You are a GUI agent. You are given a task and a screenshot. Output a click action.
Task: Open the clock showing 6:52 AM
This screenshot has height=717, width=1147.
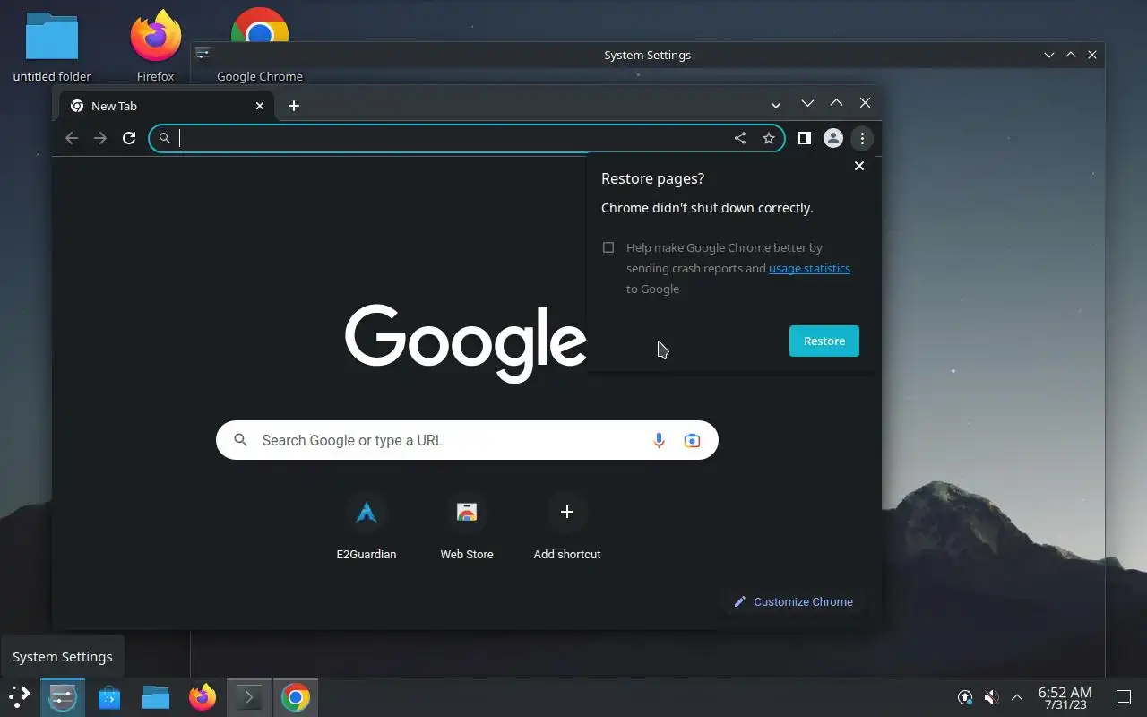pyautogui.click(x=1065, y=697)
